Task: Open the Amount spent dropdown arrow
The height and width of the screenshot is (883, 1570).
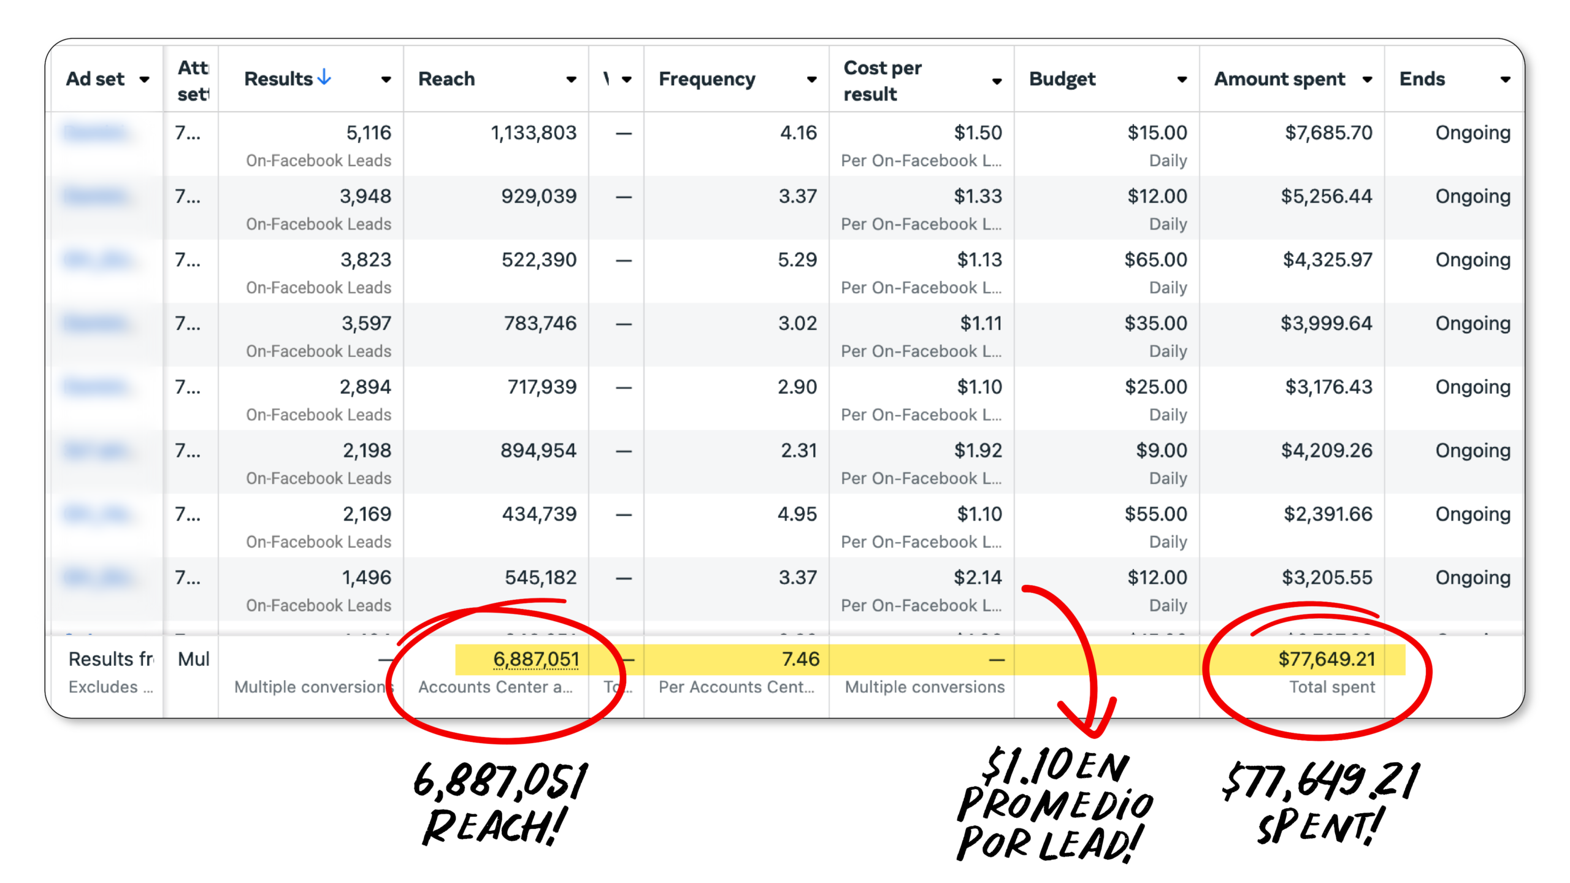Action: point(1367,80)
